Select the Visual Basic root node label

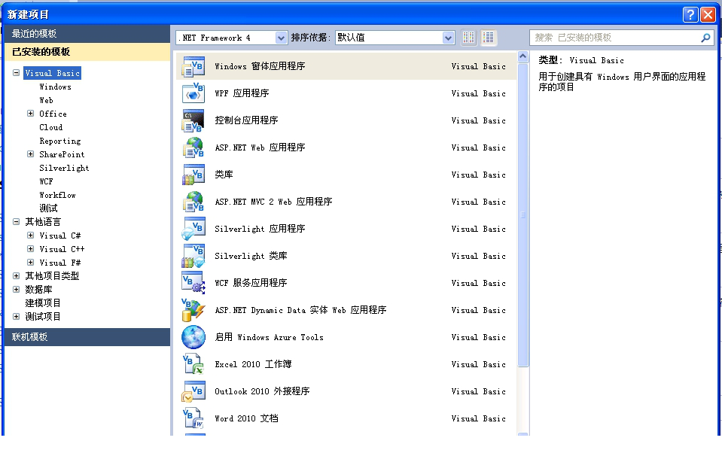[53, 73]
